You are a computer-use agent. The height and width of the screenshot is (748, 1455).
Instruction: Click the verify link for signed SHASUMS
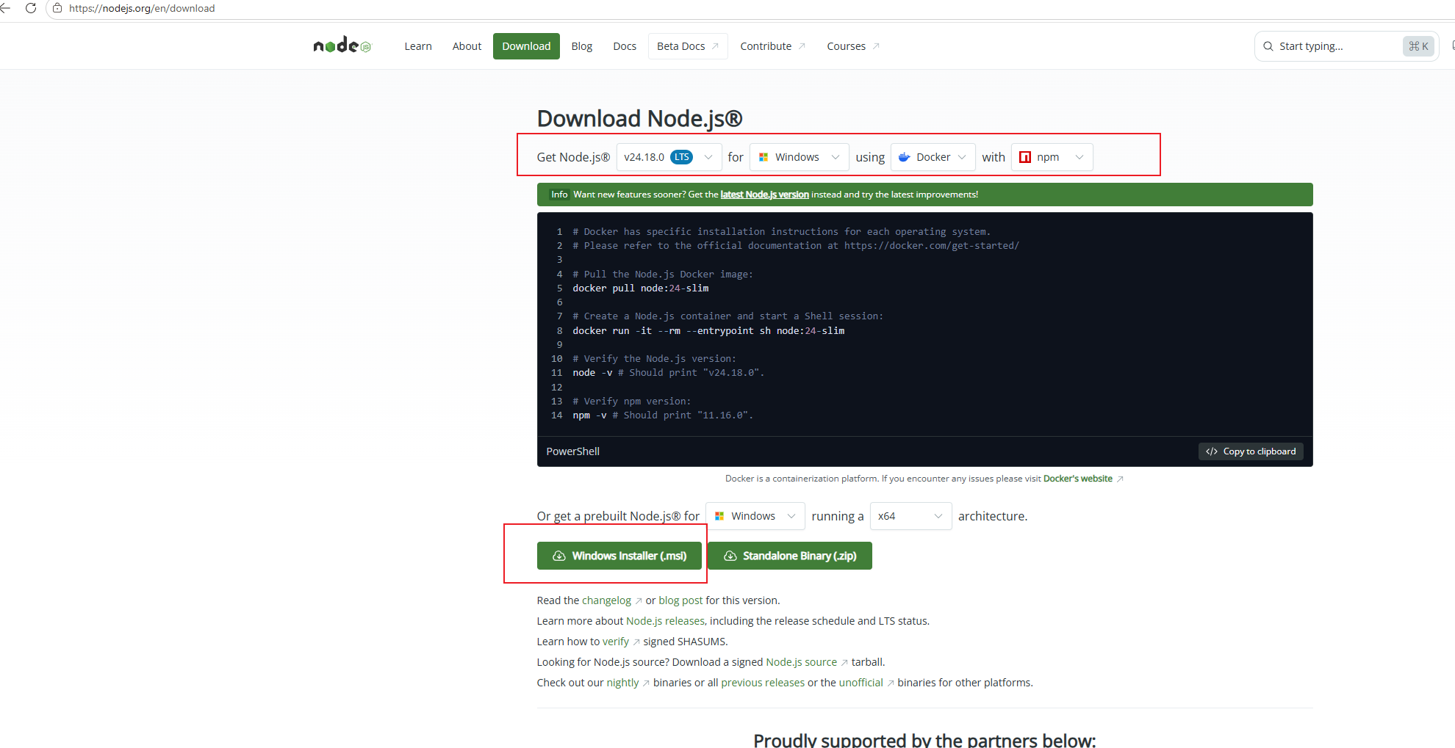[616, 642]
